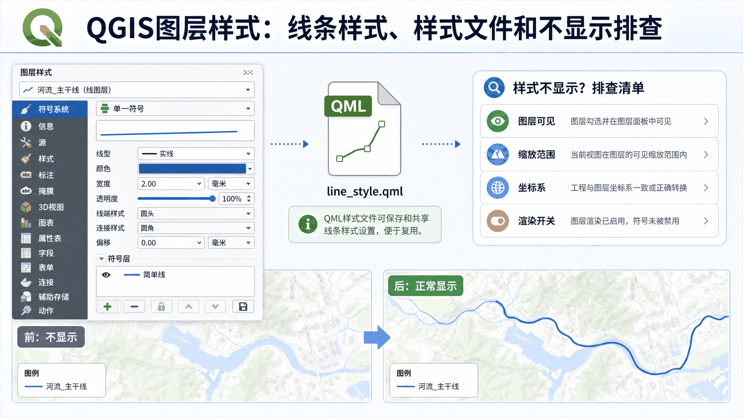Select the 简单线 symbol layer row
This screenshot has height=418, width=743.
tap(175, 275)
